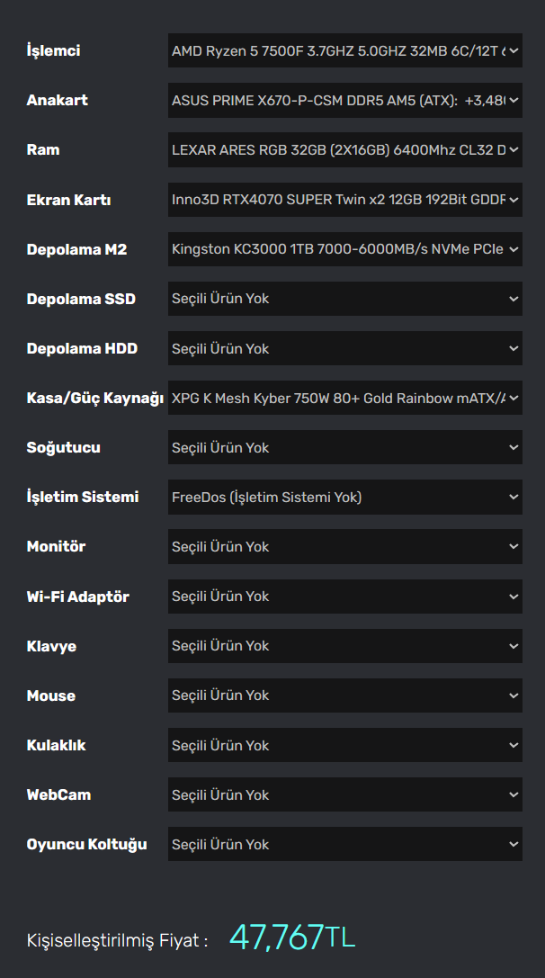
Task: Open the İşlemci processor dropdown
Action: click(344, 51)
